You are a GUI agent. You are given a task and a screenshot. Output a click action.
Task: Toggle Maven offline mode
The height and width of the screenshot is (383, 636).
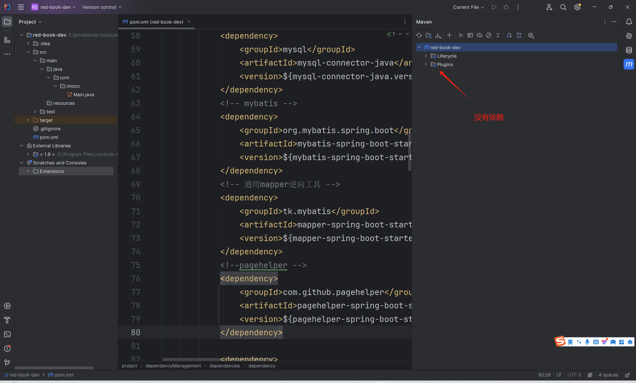(x=480, y=35)
